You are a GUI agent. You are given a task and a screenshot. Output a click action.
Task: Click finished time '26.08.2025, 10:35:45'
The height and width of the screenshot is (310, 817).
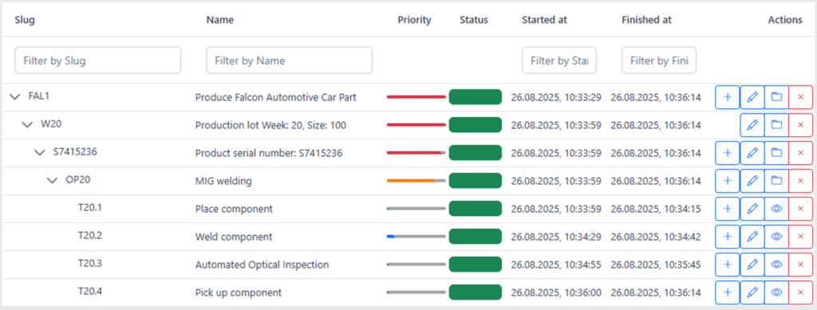coord(656,265)
